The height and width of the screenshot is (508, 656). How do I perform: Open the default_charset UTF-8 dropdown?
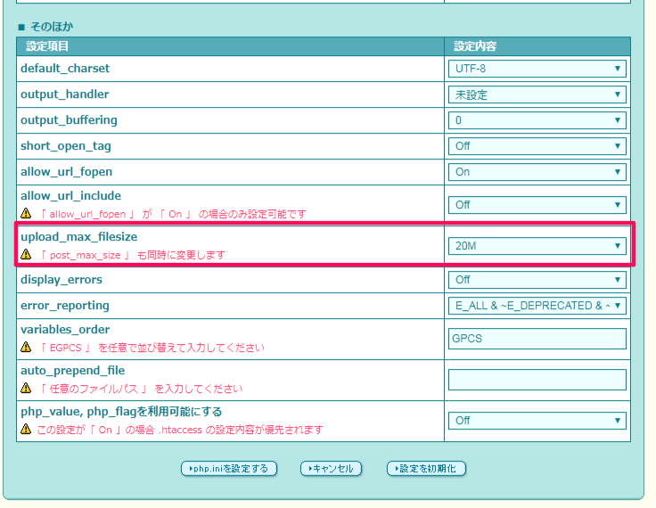(x=537, y=69)
